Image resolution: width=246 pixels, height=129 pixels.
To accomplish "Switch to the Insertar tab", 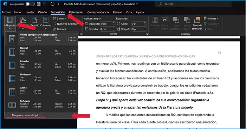I will [x=29, y=12].
